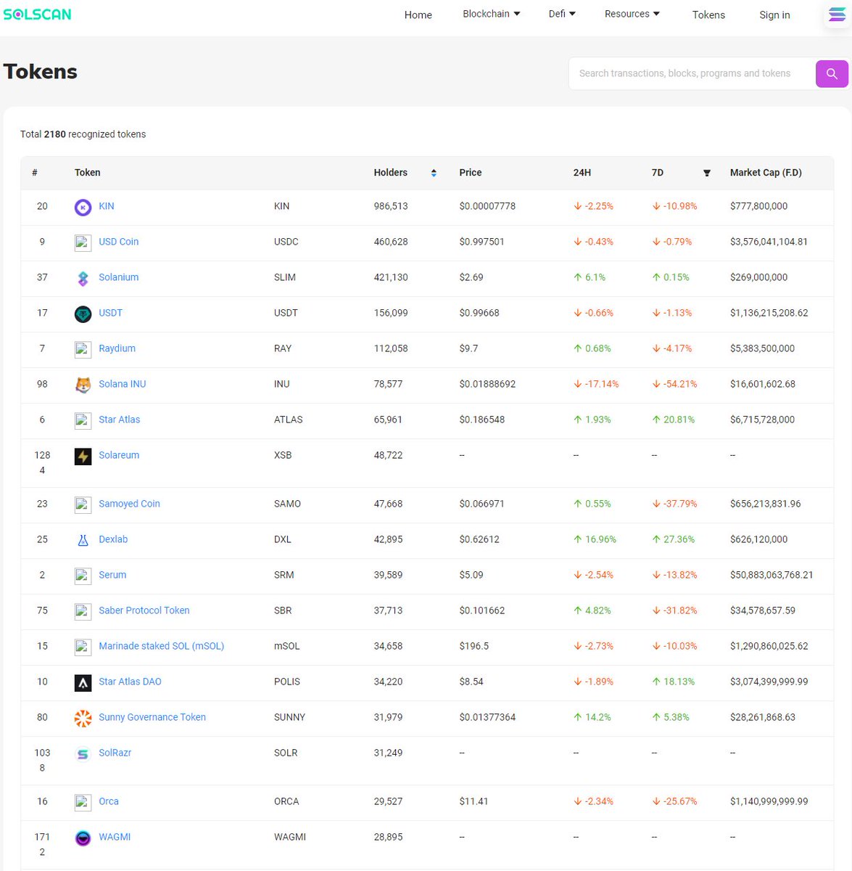Click the Price column header
852x871 pixels.
(470, 173)
